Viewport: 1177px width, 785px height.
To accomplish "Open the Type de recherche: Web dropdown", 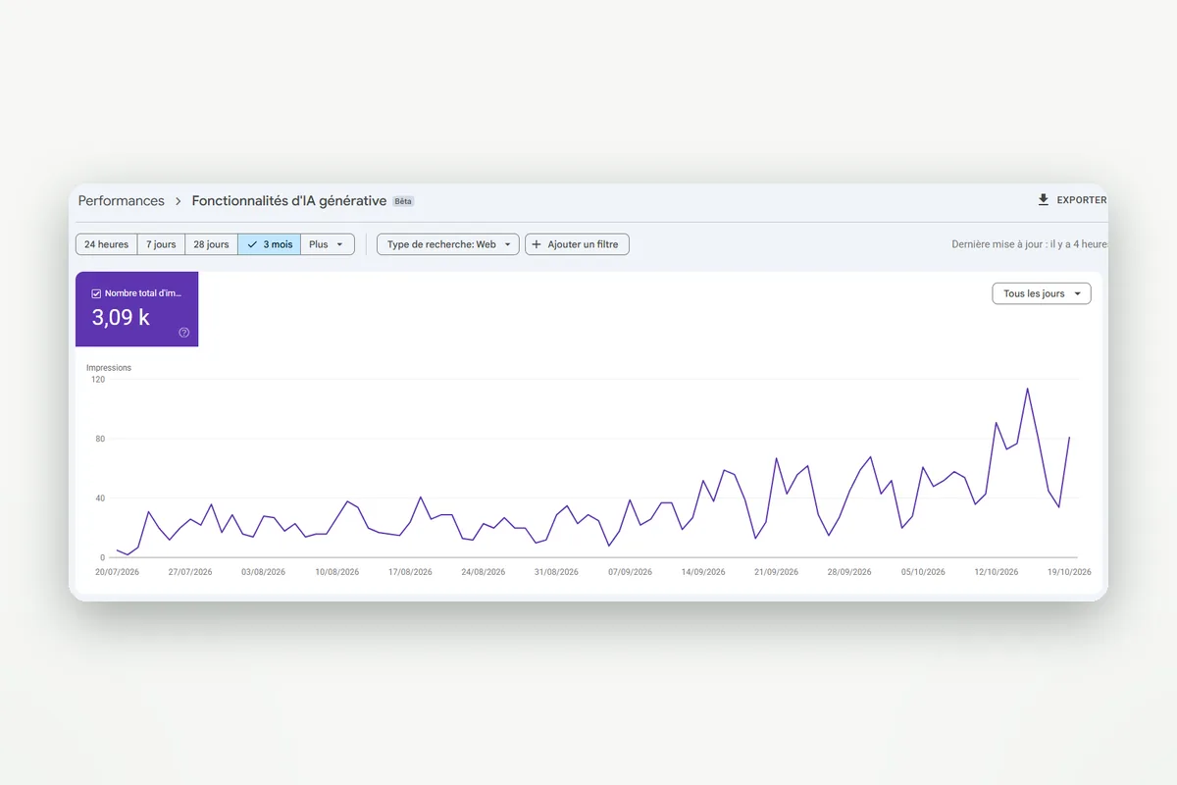I will point(448,244).
